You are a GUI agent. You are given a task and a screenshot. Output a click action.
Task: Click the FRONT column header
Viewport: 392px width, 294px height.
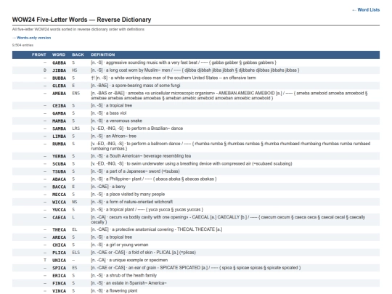tap(39, 54)
